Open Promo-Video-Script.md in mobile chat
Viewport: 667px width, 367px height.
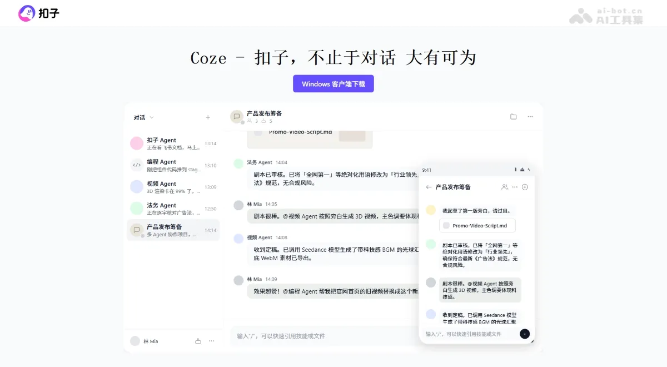click(x=477, y=226)
